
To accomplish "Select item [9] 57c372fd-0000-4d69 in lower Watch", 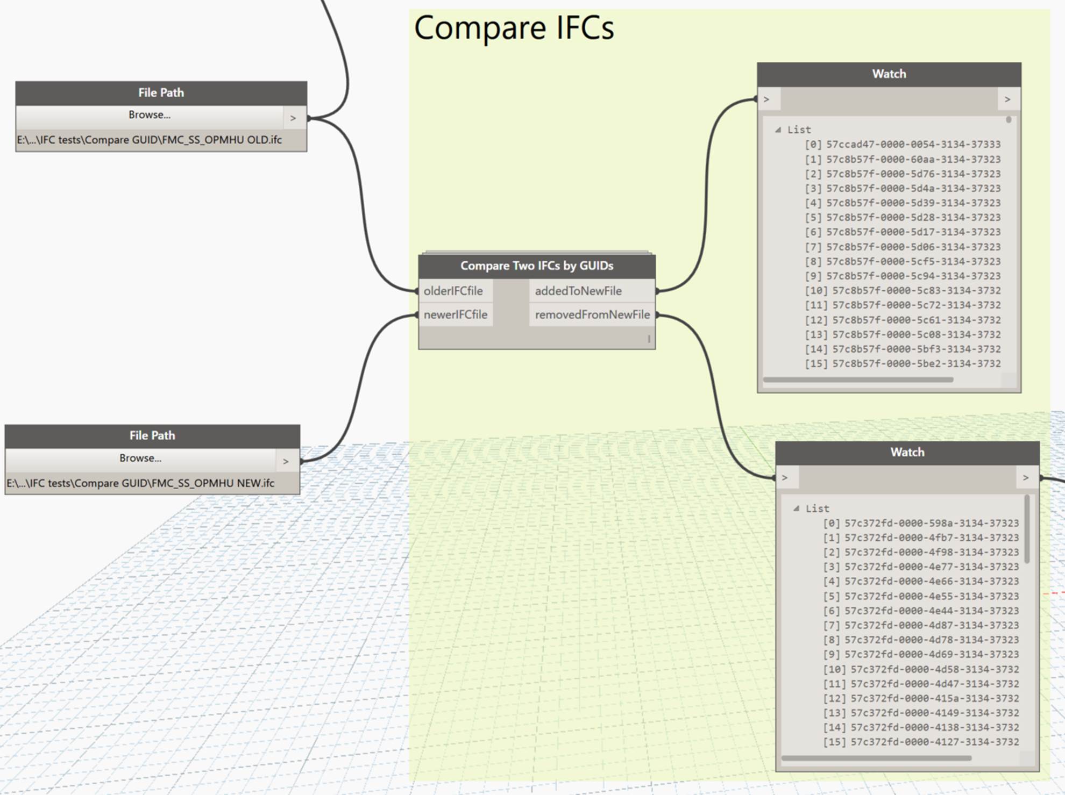I will (921, 654).
